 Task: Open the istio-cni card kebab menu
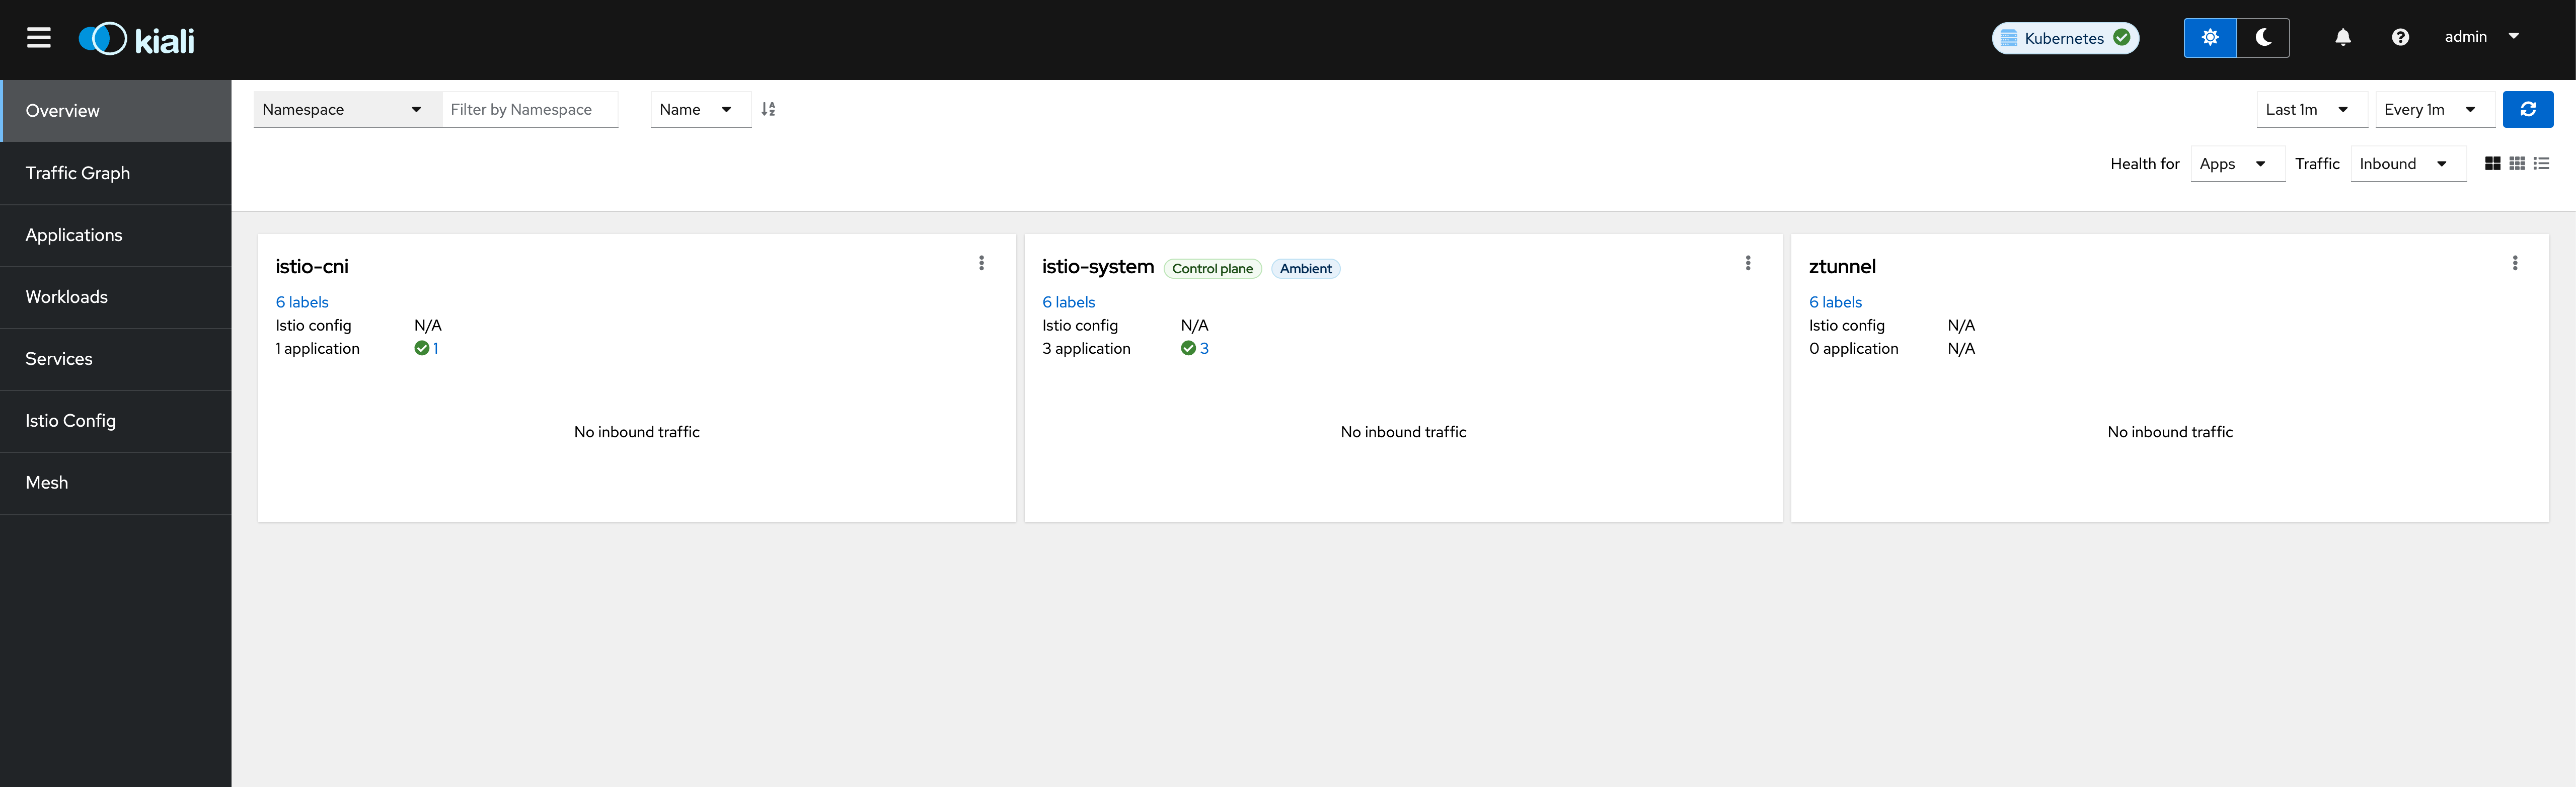tap(981, 263)
